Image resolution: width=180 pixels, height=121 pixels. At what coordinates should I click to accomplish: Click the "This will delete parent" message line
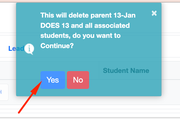76,15
